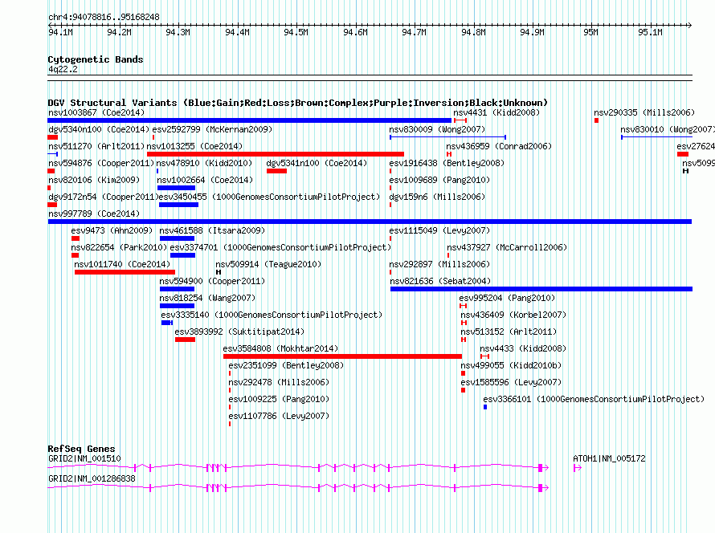Click dgv5340n100 (Coe2014) label

[99, 129]
